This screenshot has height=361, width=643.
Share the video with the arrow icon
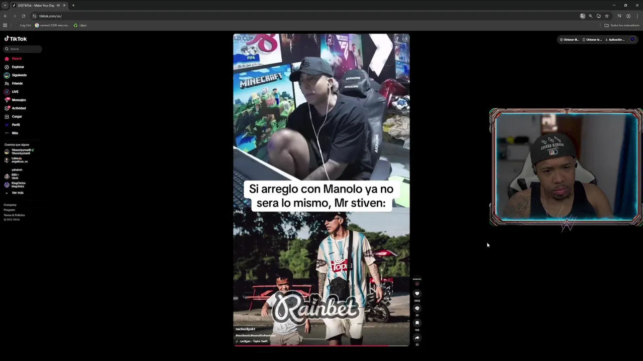[x=417, y=337]
